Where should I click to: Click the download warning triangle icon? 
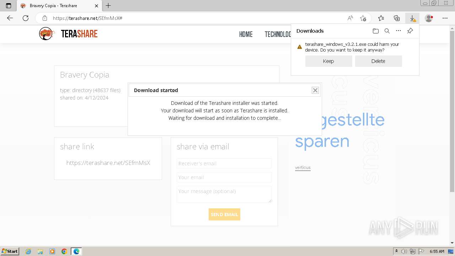pos(300,47)
